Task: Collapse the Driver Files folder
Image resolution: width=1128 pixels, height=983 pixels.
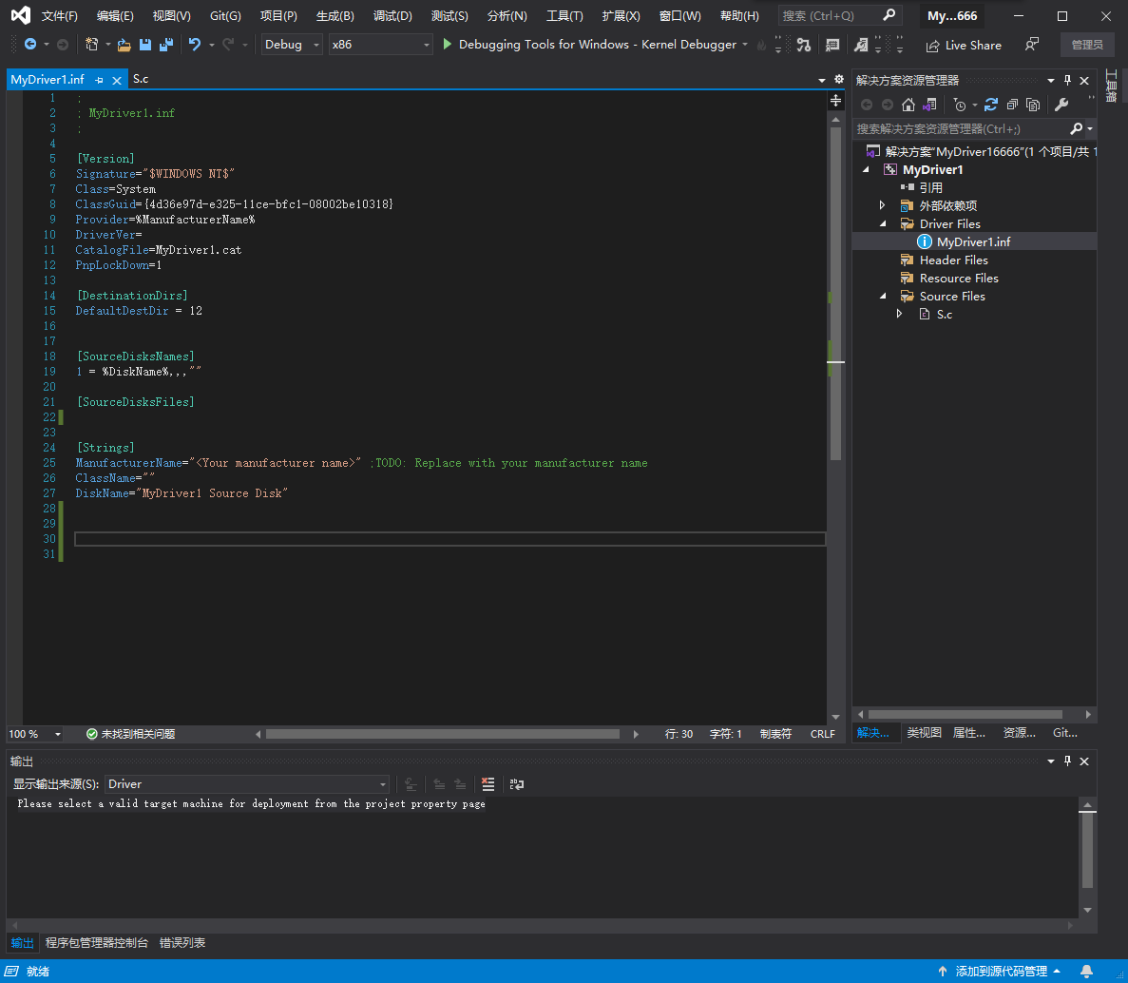Action: point(884,223)
